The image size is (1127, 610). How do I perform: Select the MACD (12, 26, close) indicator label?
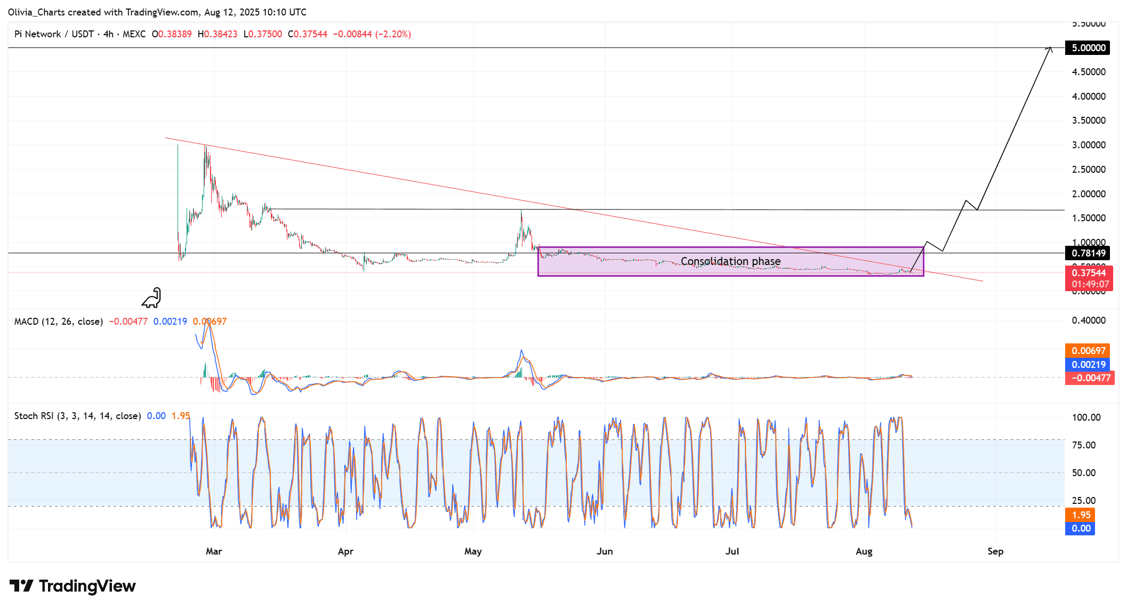59,322
